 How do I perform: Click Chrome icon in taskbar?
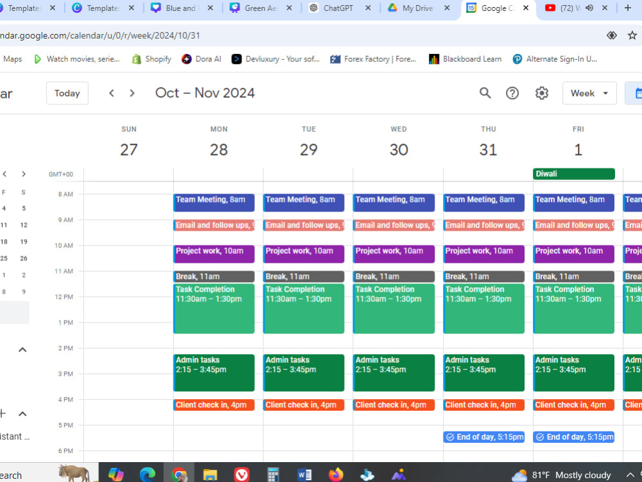(x=179, y=474)
